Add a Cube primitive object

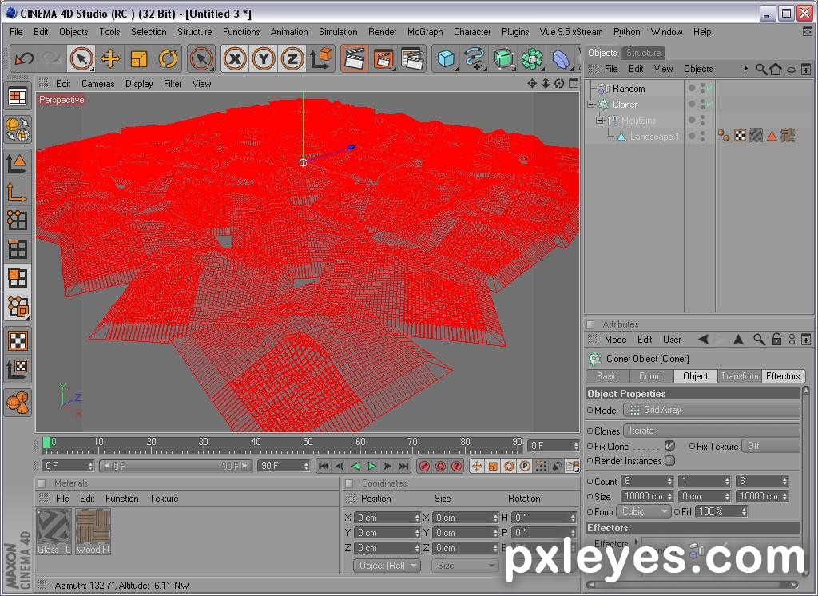point(446,58)
